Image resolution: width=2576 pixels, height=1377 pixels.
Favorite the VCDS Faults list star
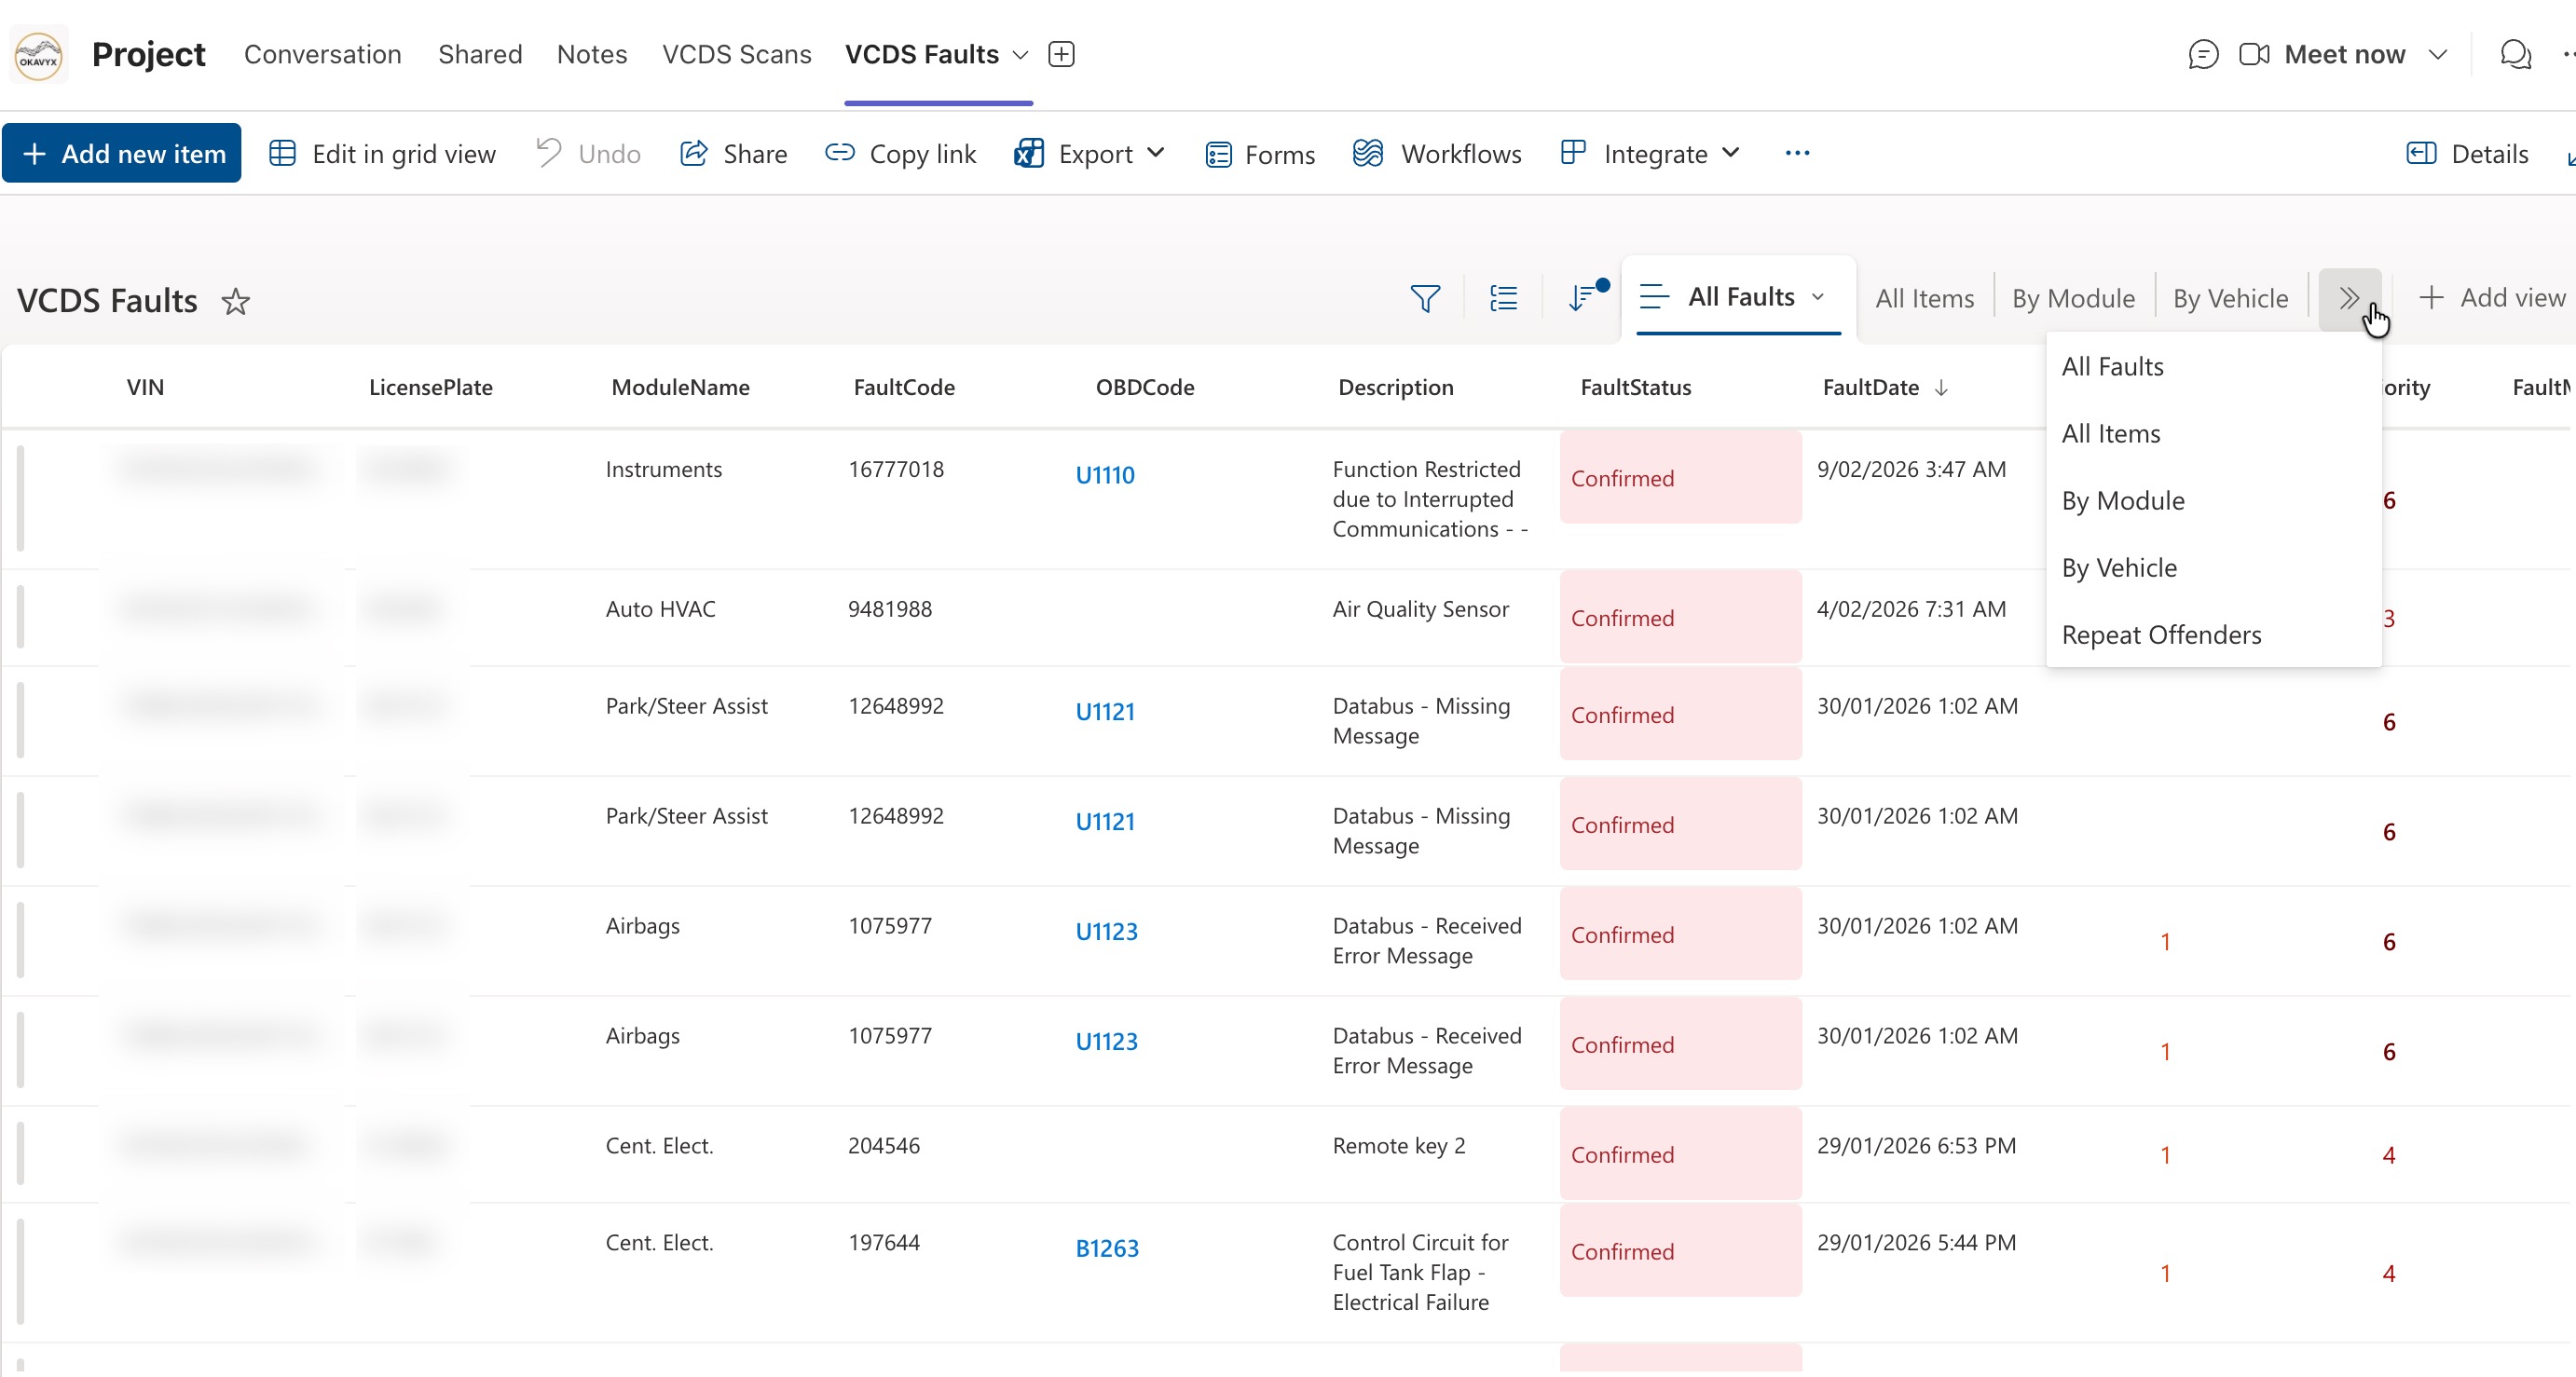(x=236, y=301)
